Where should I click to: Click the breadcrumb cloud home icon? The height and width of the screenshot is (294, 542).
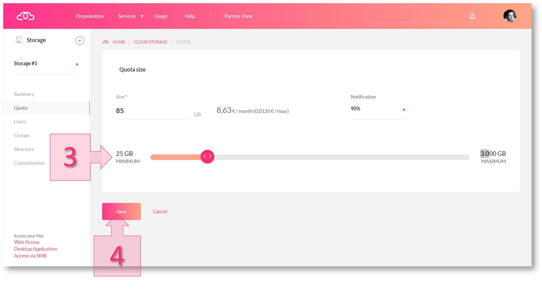tap(106, 42)
